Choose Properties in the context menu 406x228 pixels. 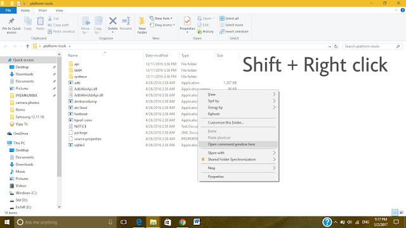(239, 177)
